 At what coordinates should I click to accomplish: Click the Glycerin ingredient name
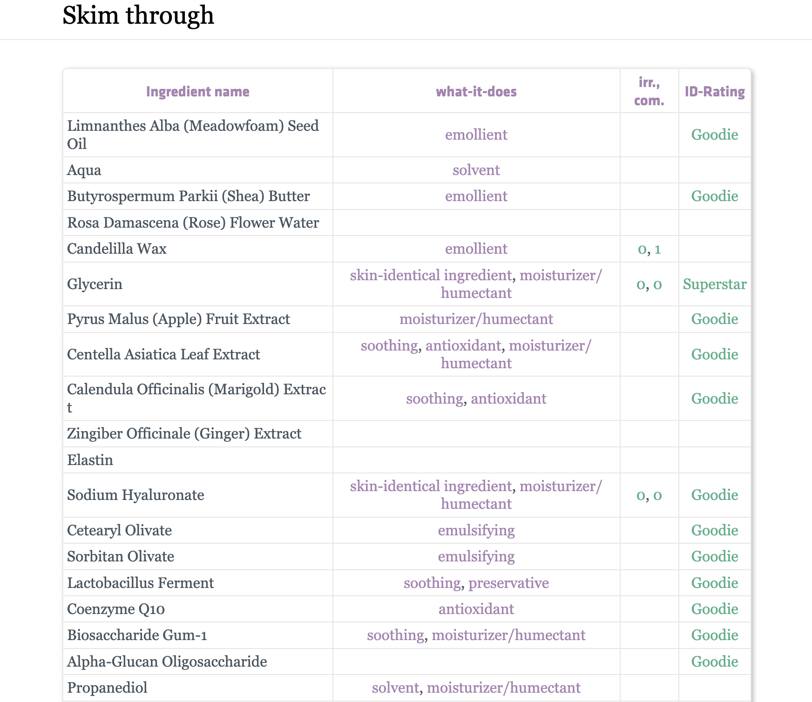coord(95,284)
